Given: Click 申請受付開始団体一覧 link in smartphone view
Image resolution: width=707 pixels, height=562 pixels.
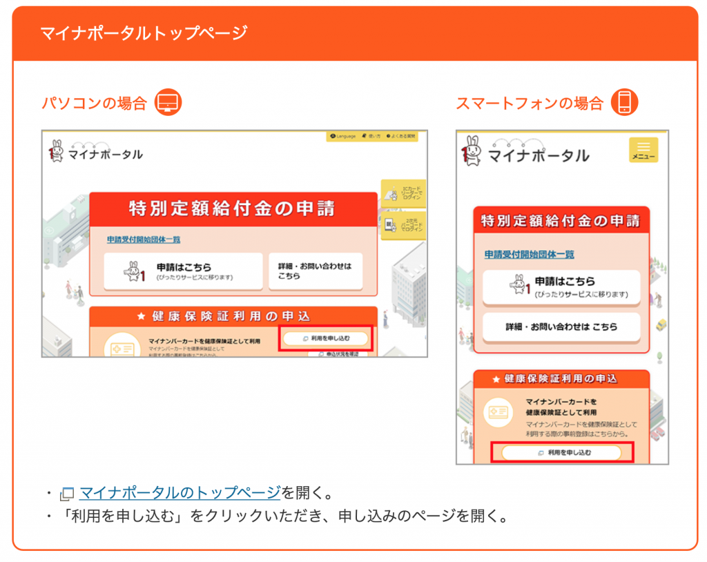Looking at the screenshot, I should (x=529, y=254).
